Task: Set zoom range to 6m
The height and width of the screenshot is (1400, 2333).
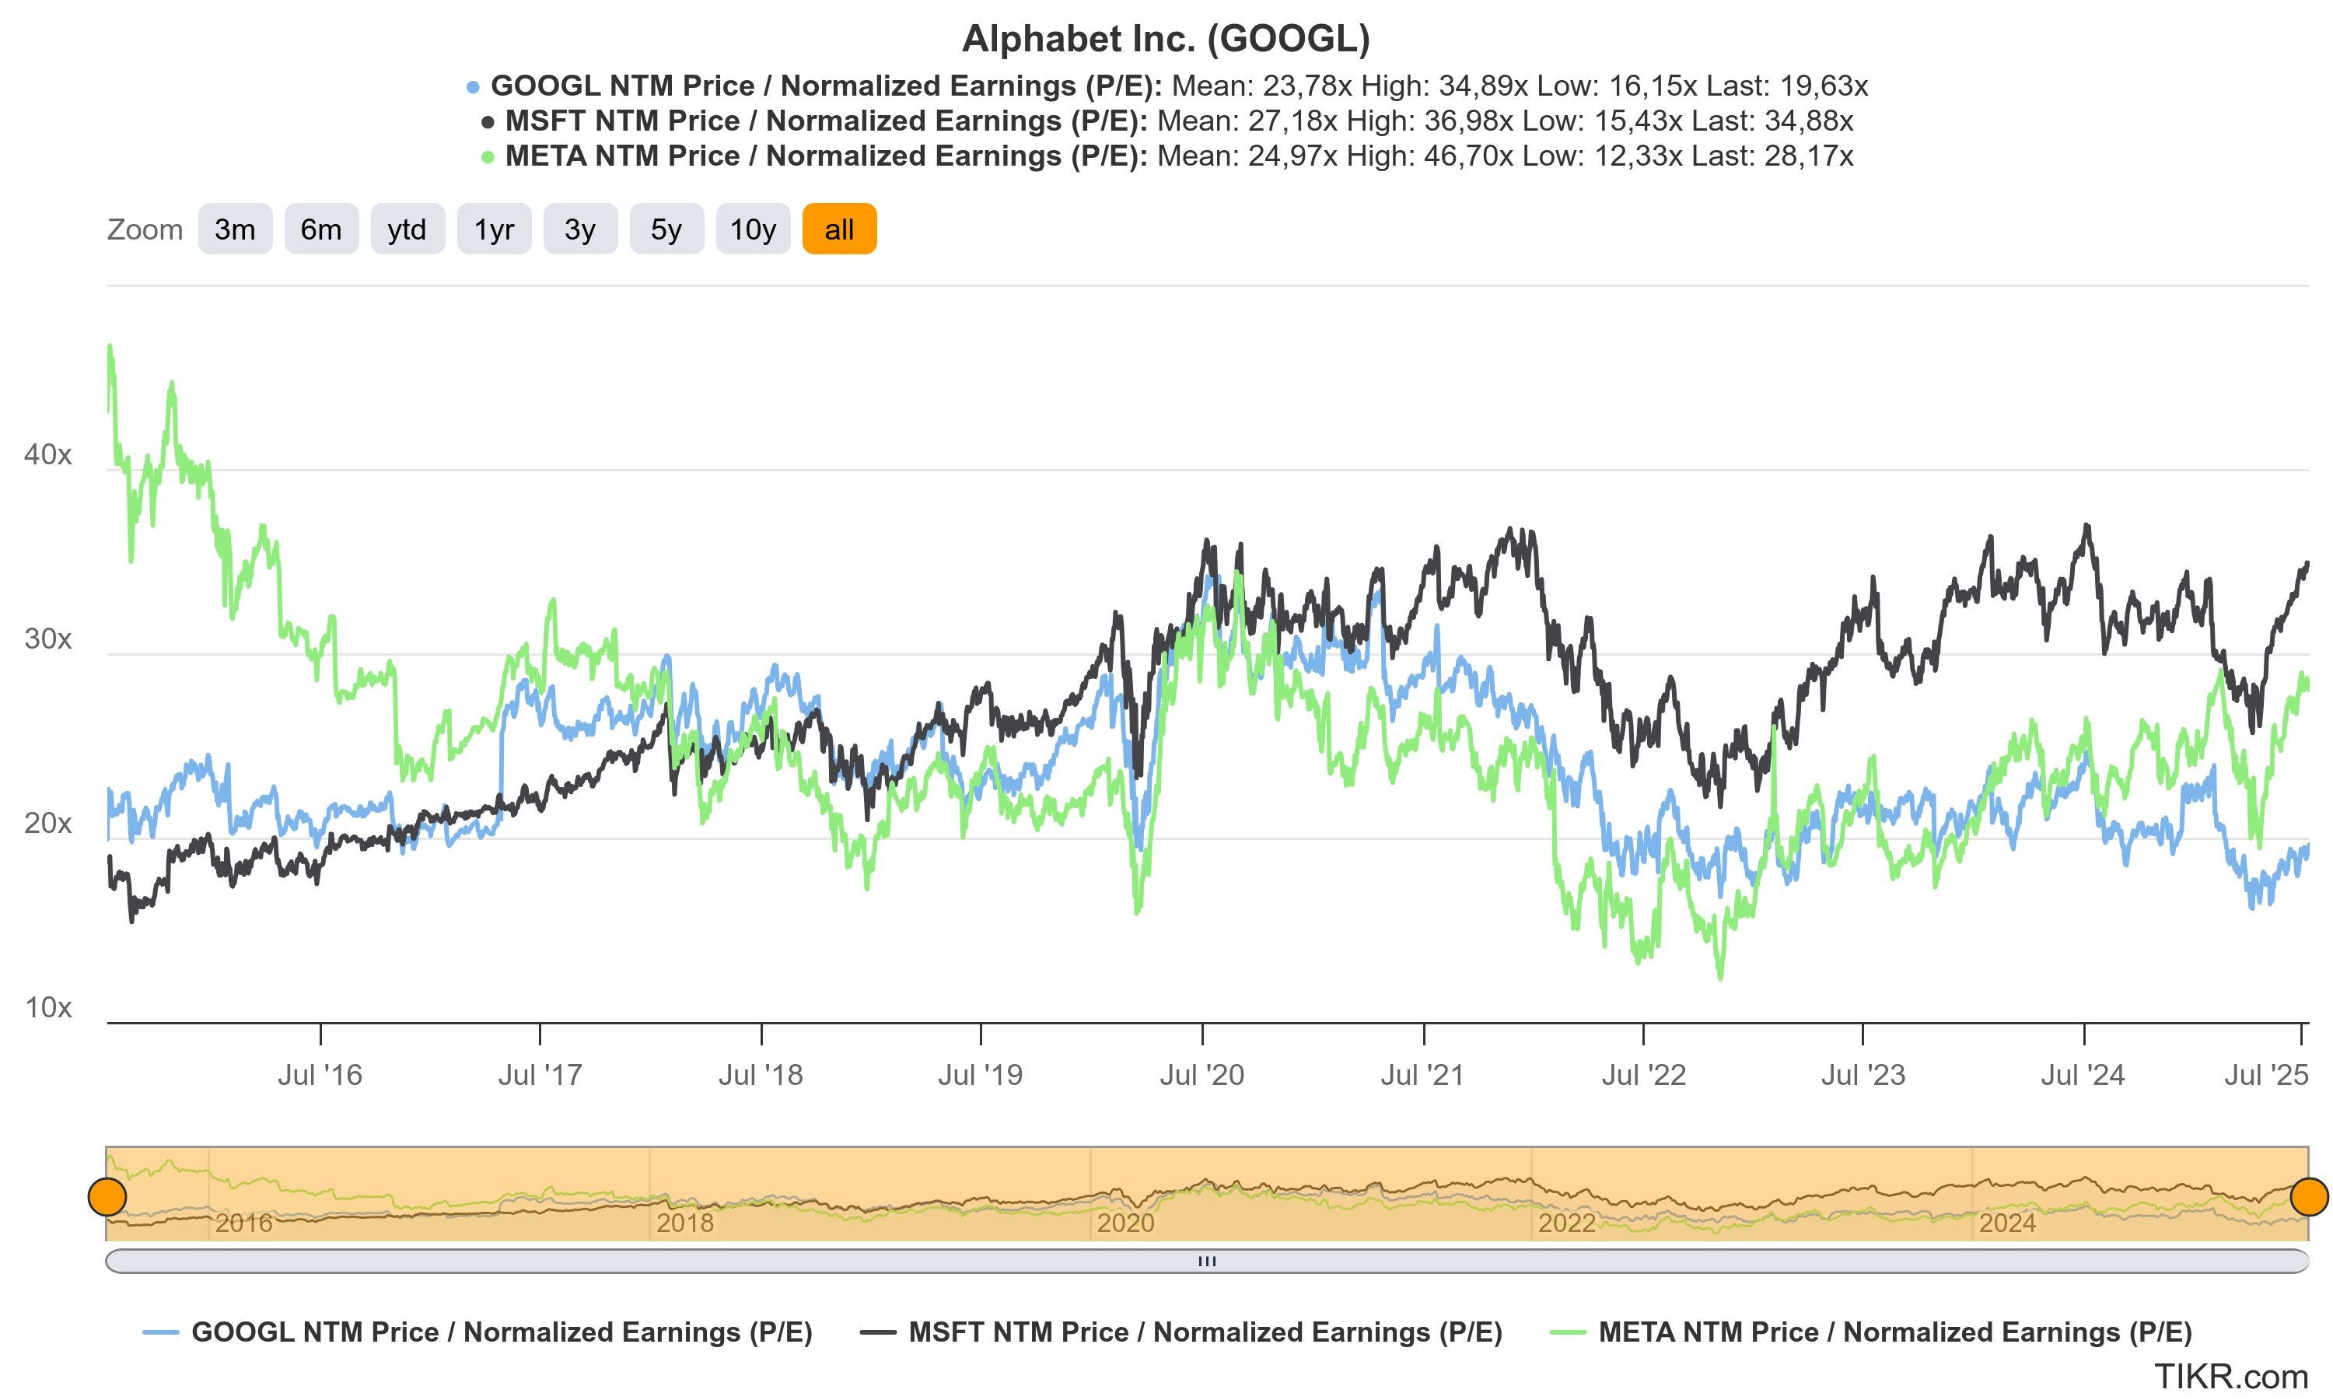Action: (x=322, y=229)
